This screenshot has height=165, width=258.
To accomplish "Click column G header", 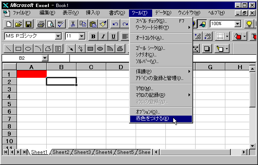I will point(210,67).
